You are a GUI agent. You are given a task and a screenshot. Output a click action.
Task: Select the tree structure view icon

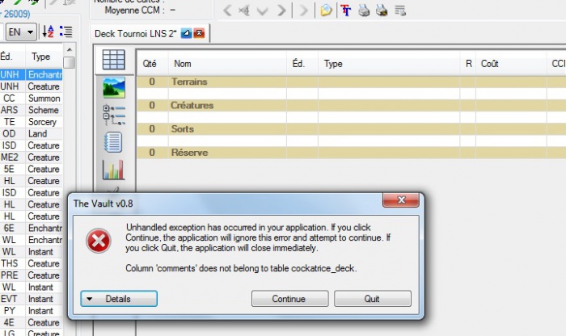(114, 115)
